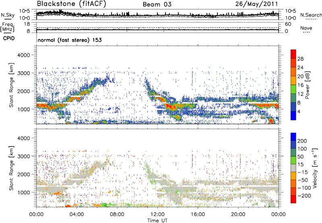Click the "50" label on the velocity colorbar
Screen dimensions: 322x223
tap(300, 157)
